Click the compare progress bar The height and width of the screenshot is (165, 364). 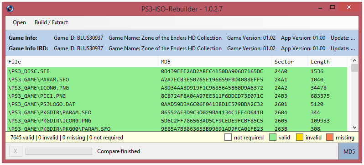[x=59, y=151]
